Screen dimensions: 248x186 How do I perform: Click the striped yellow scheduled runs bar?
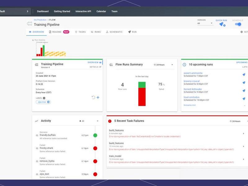click(55, 54)
